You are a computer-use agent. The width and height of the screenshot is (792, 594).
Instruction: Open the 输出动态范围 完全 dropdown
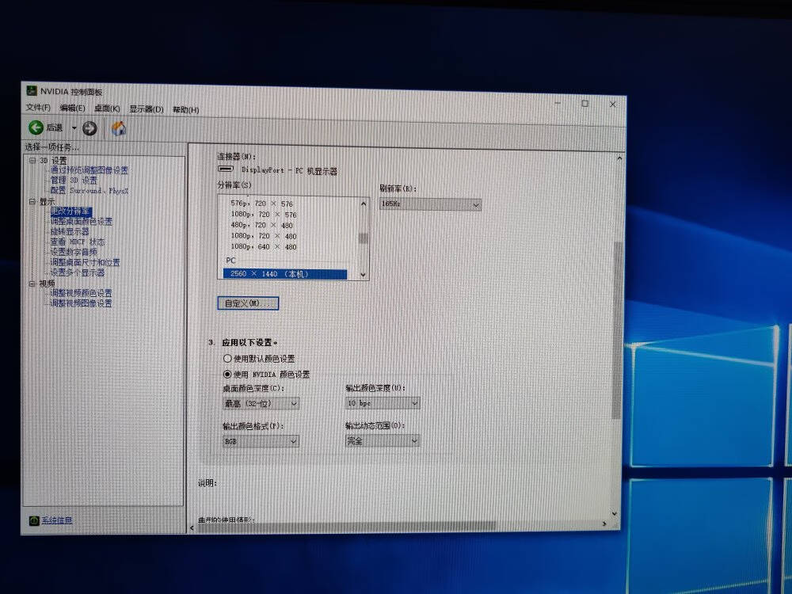[383, 440]
